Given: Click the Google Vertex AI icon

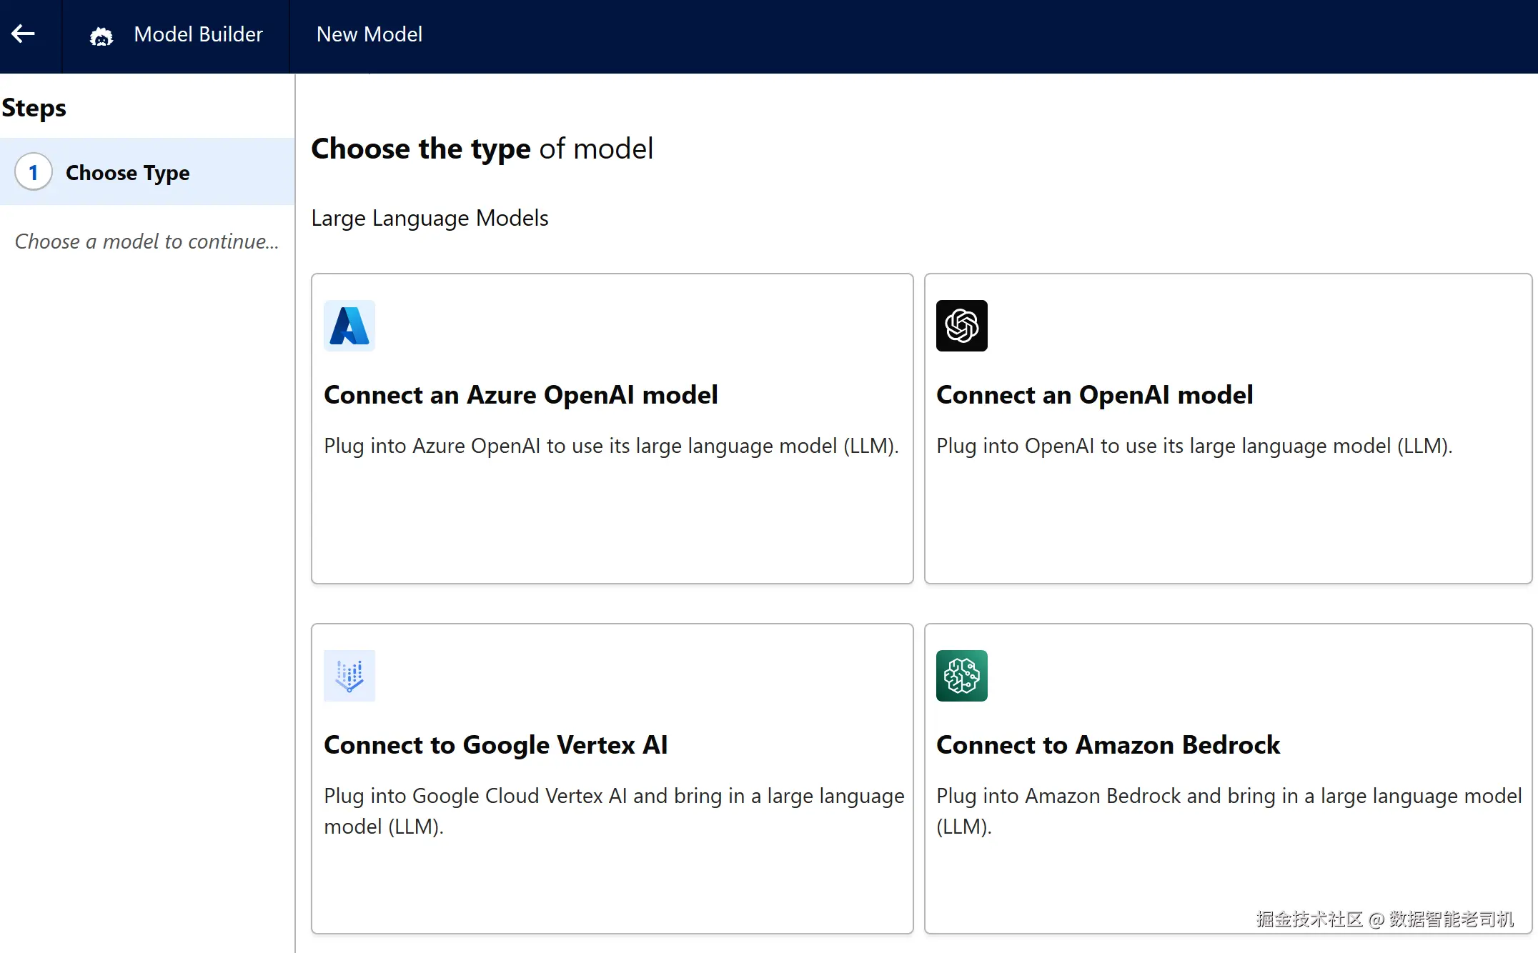Looking at the screenshot, I should 349,676.
